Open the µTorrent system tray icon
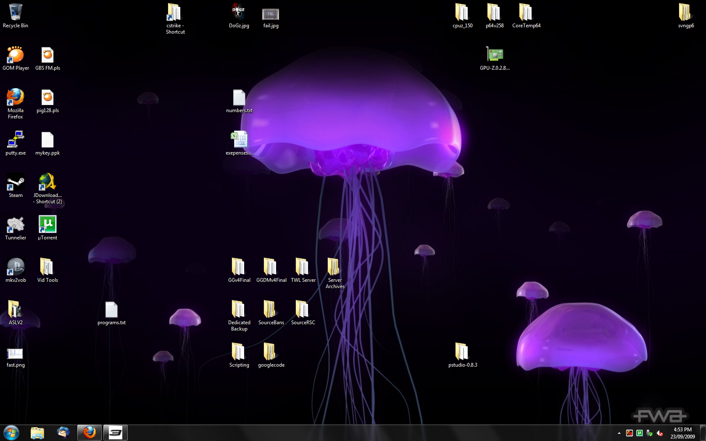706x441 pixels. coord(640,433)
